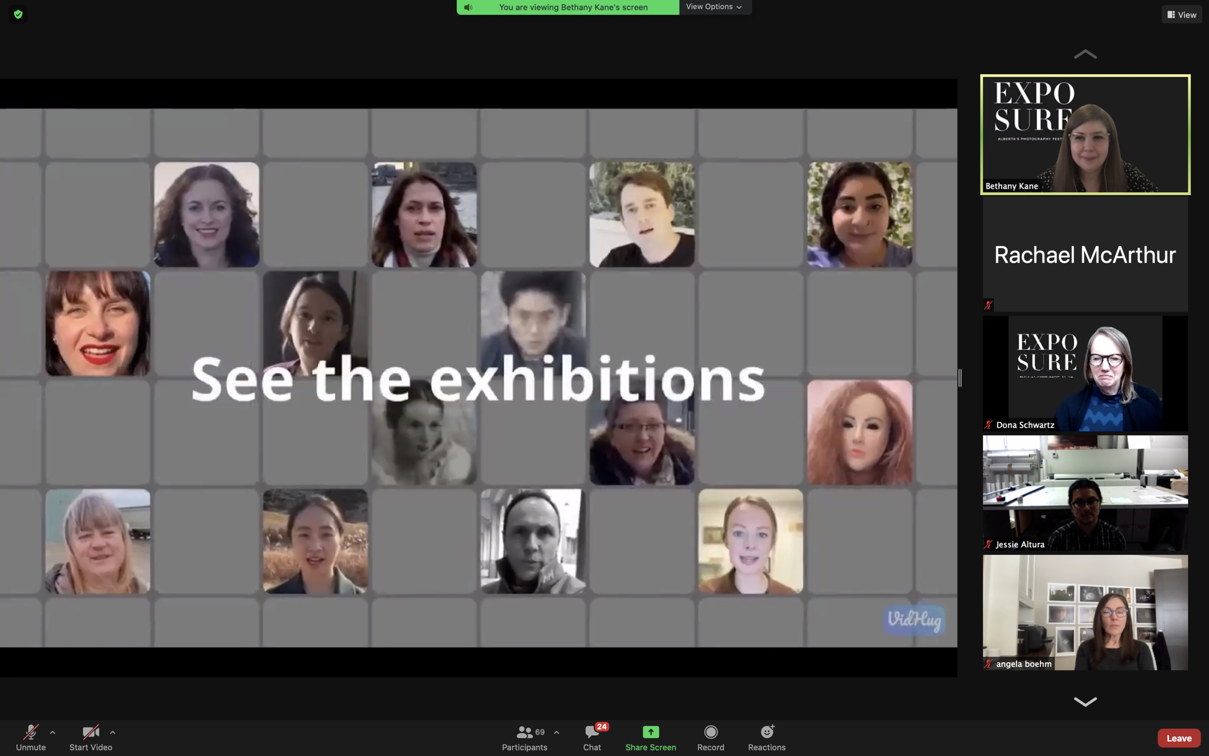Start recording with the Record icon
Viewport: 1209px width, 756px height.
(x=711, y=732)
